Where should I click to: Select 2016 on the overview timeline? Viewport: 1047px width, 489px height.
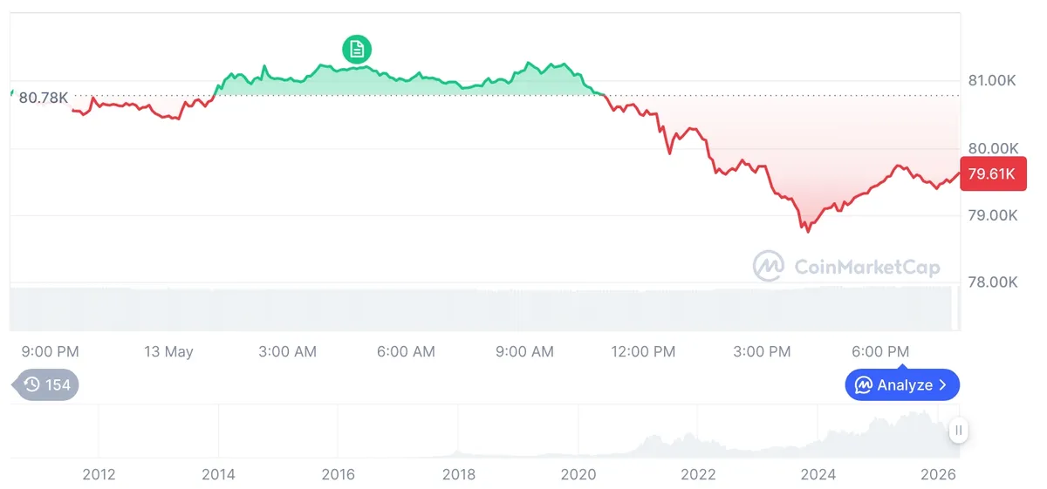point(339,474)
